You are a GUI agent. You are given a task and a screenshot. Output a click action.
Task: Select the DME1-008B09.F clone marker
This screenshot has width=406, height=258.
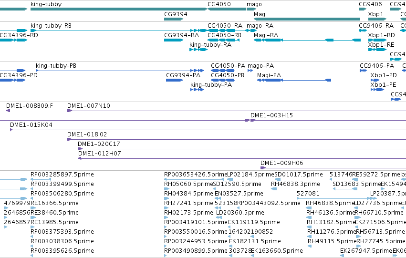8,111
